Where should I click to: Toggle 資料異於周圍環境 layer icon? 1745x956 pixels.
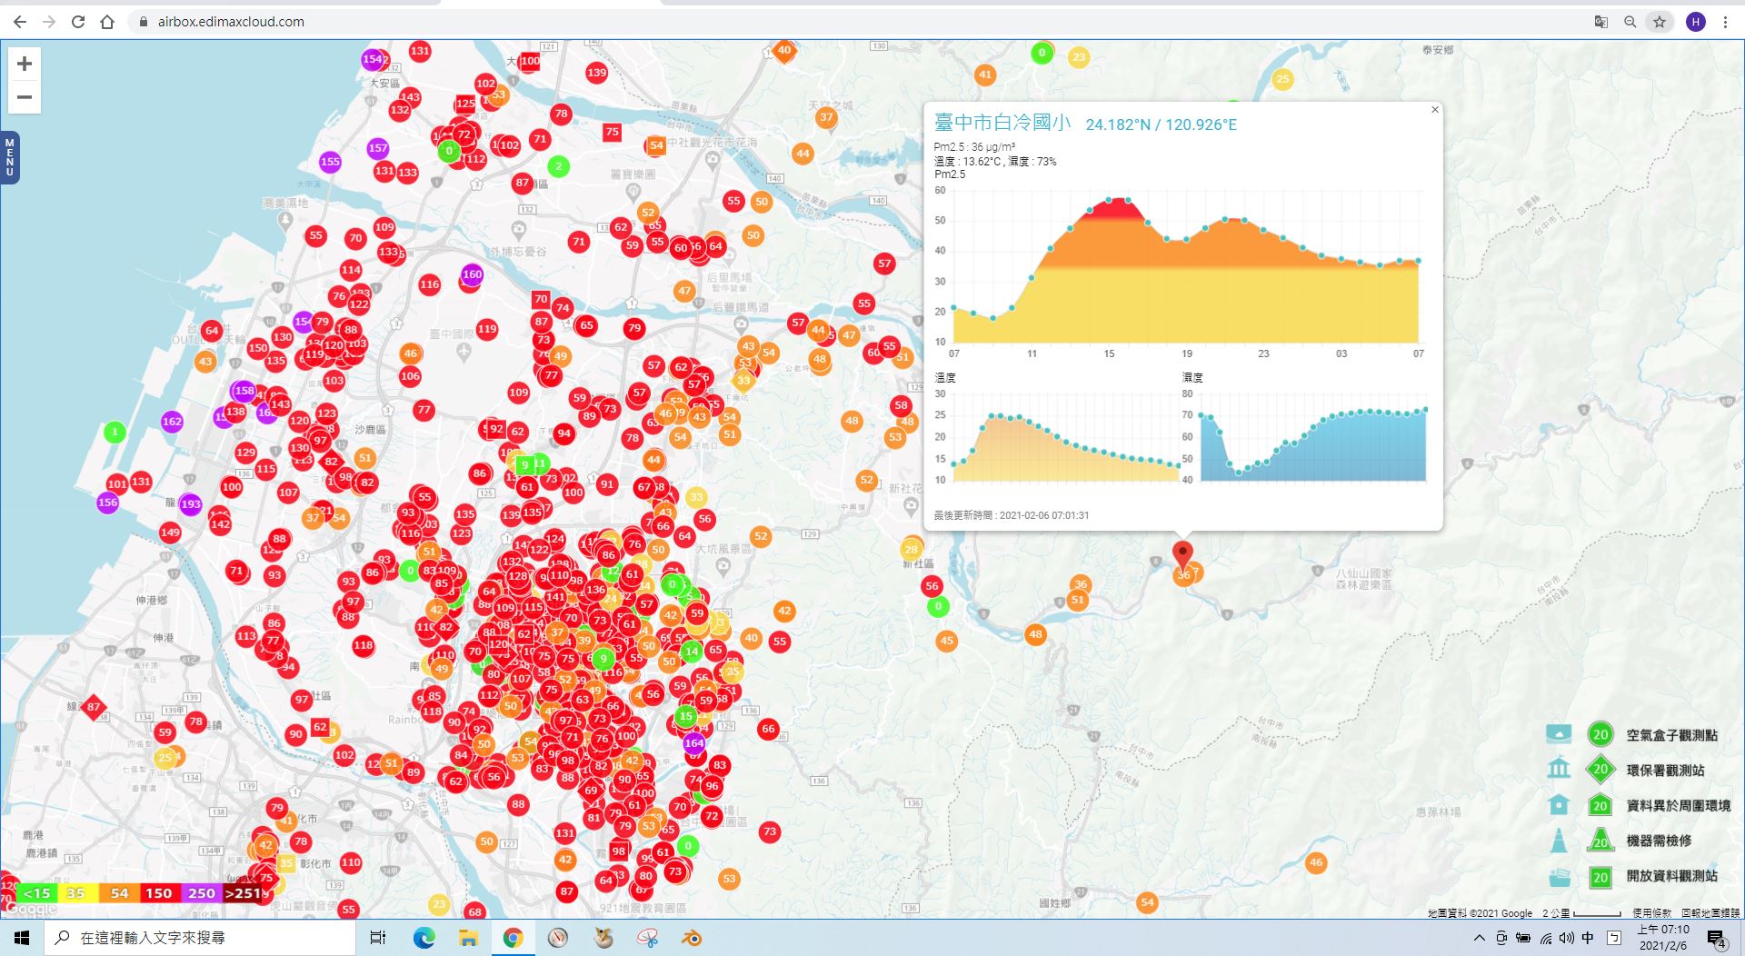point(1559,805)
